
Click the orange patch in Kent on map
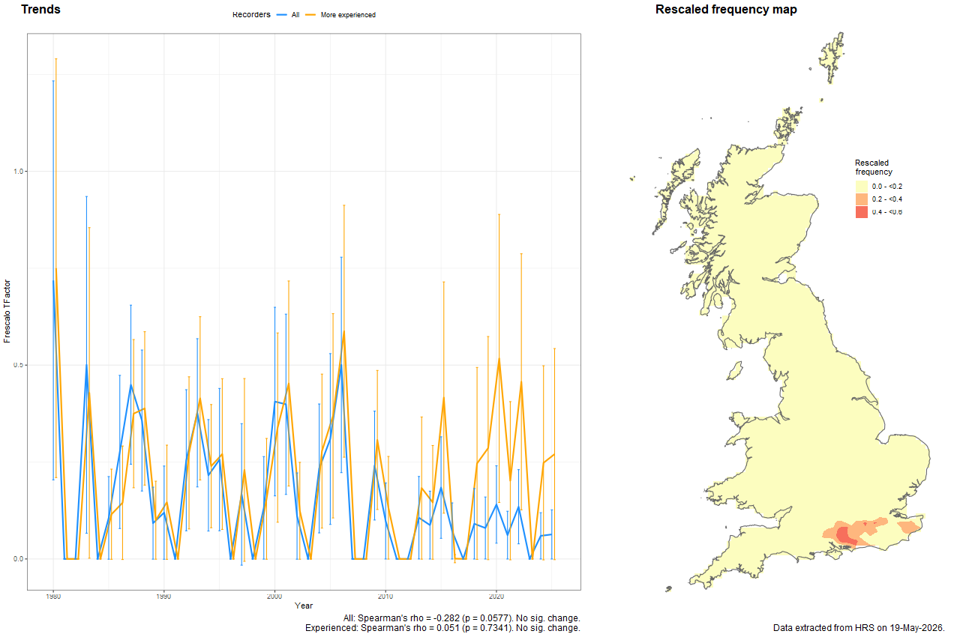(908, 528)
